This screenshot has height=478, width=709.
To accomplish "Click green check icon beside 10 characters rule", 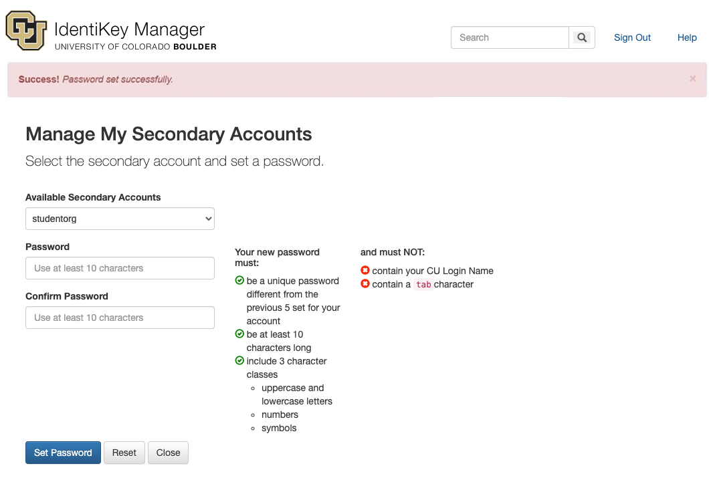I will coord(239,334).
